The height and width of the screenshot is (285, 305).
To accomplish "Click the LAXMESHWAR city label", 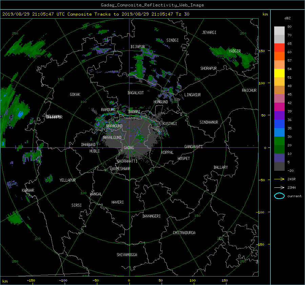I will click(x=120, y=169).
